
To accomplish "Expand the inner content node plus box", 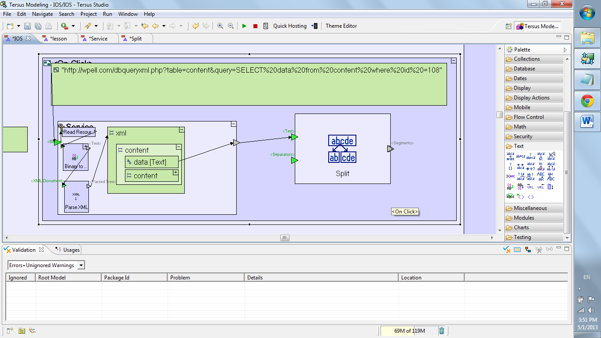I will tap(176, 173).
